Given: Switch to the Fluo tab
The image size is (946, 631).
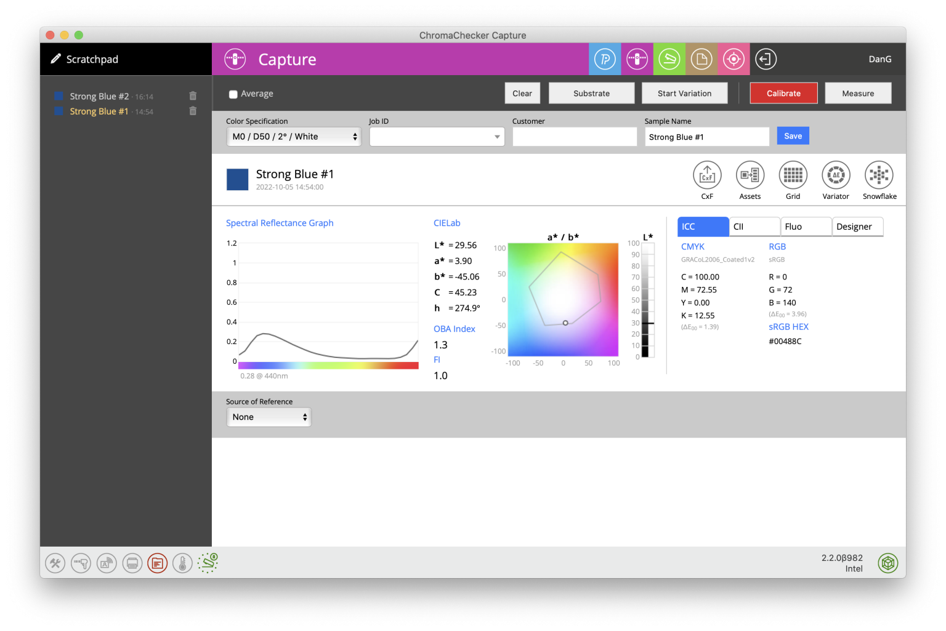Looking at the screenshot, I should 806,227.
